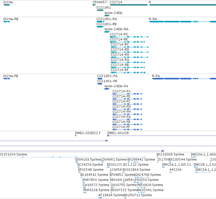Select transcript CG31961-RA
The height and width of the screenshot is (199, 216).
[100, 22]
